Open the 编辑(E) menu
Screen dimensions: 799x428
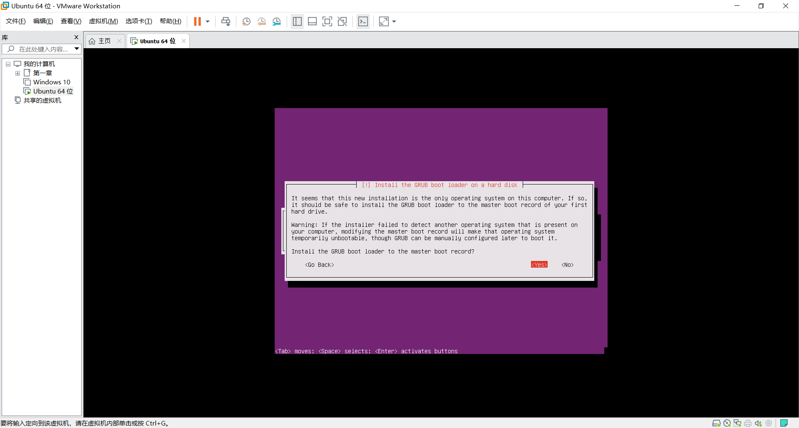pyautogui.click(x=43, y=21)
